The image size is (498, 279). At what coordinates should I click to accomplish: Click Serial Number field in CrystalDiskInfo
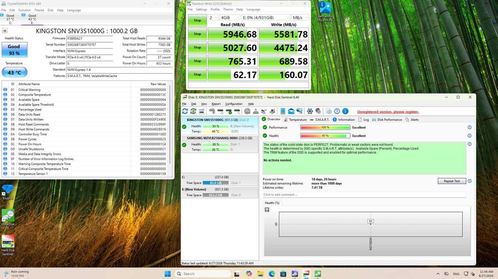pyautogui.click(x=90, y=45)
